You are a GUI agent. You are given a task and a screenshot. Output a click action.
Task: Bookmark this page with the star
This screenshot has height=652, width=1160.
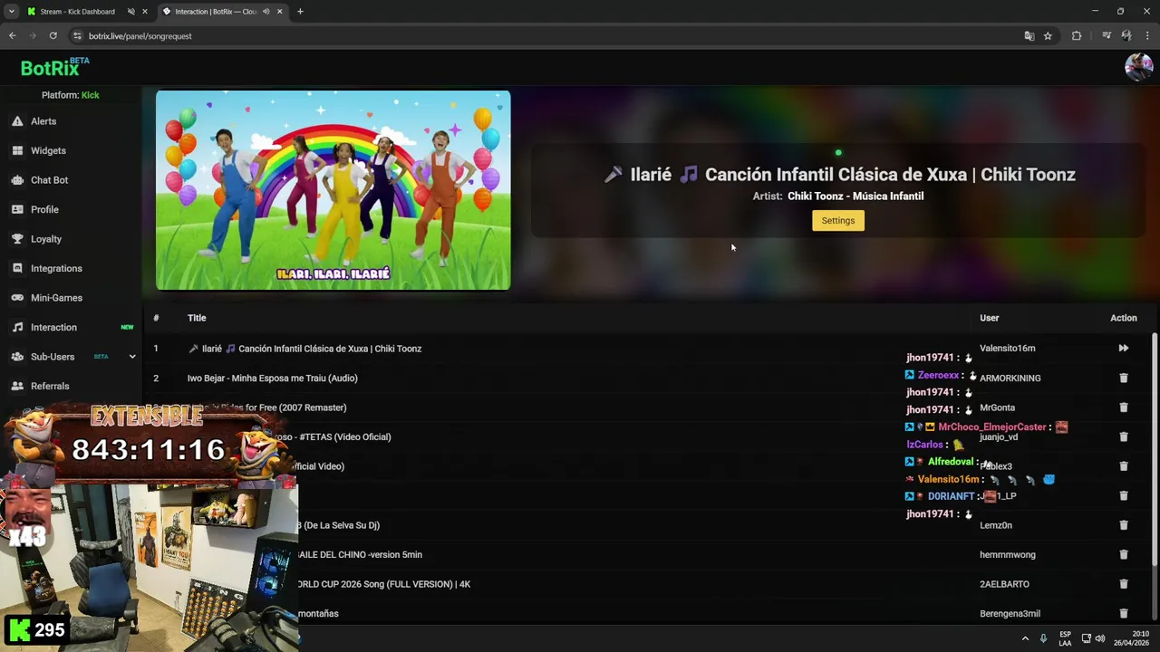pyautogui.click(x=1048, y=36)
